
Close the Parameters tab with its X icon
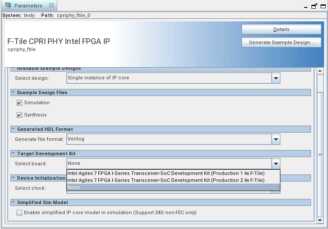click(52, 5)
